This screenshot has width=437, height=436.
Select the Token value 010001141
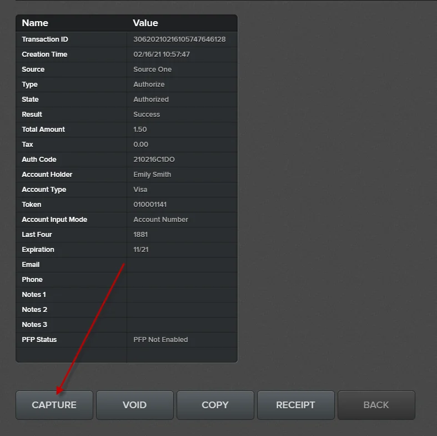pos(150,205)
